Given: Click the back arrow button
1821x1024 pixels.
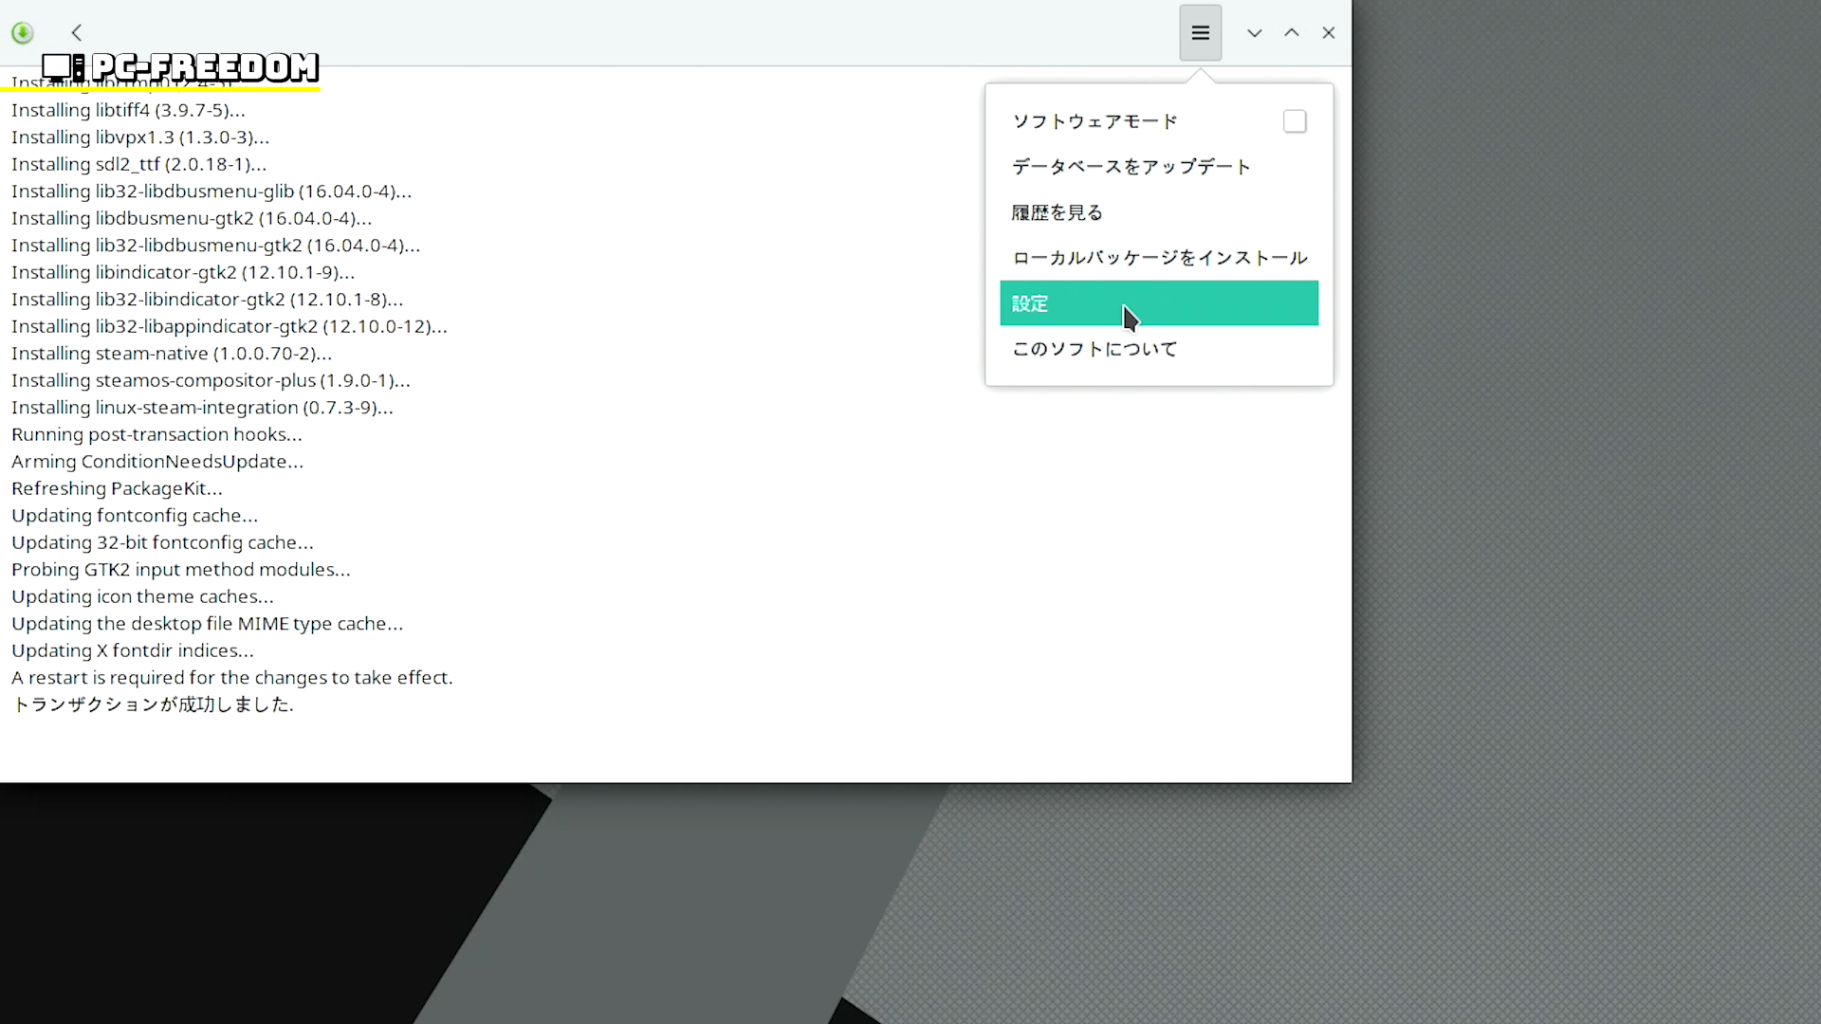Looking at the screenshot, I should [x=77, y=33].
